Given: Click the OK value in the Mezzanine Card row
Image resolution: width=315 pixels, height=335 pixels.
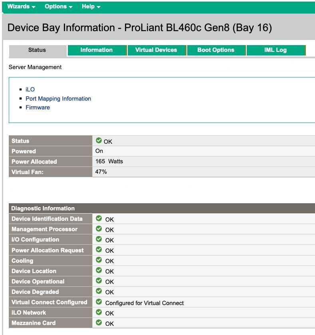Looking at the screenshot, I should (x=109, y=324).
